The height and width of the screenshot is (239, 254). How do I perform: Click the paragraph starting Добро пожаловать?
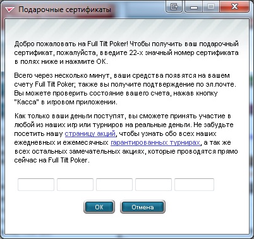point(126,52)
